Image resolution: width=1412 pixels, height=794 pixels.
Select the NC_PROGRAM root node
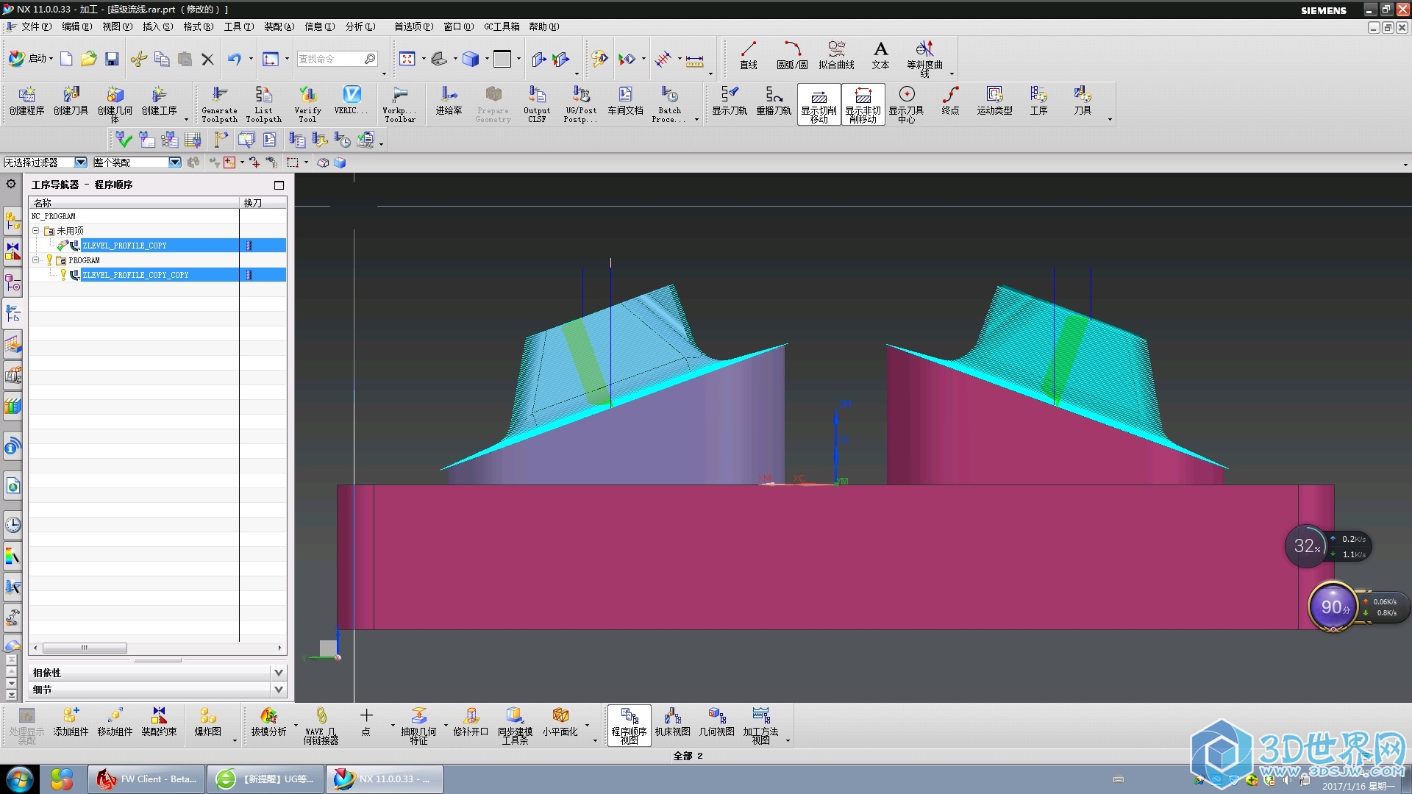point(54,216)
